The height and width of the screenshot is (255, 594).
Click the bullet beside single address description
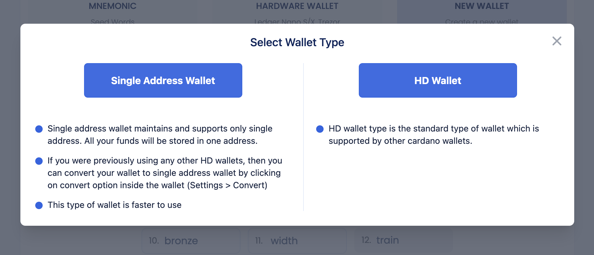click(x=39, y=129)
